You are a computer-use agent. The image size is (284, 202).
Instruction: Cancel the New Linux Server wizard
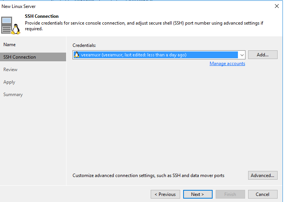(262, 194)
